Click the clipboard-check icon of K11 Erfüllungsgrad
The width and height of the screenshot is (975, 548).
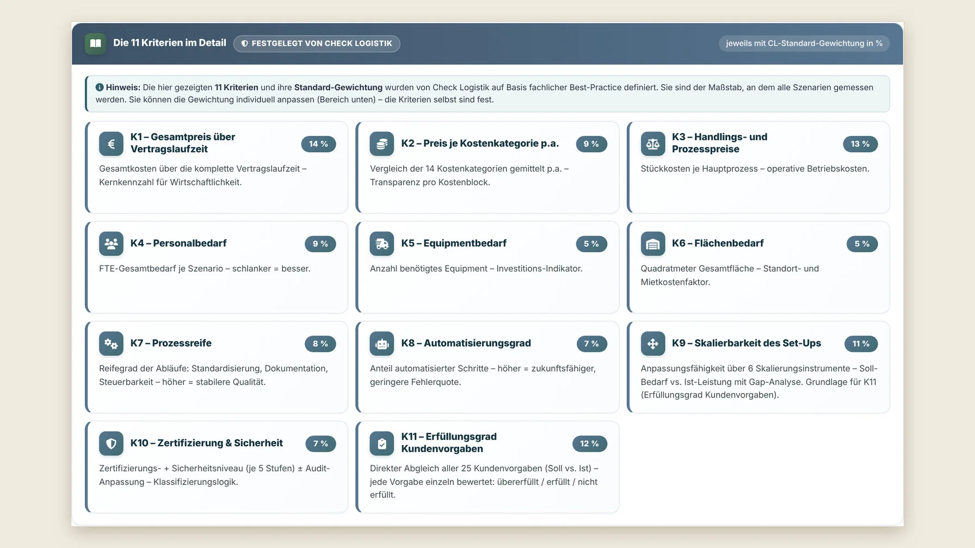[382, 444]
